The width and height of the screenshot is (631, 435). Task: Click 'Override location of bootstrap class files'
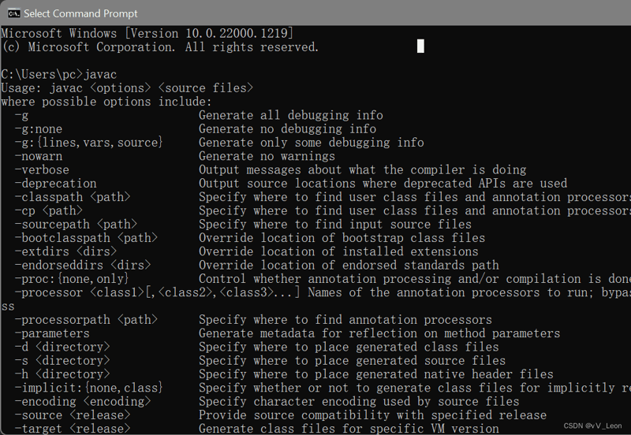pyautogui.click(x=342, y=238)
